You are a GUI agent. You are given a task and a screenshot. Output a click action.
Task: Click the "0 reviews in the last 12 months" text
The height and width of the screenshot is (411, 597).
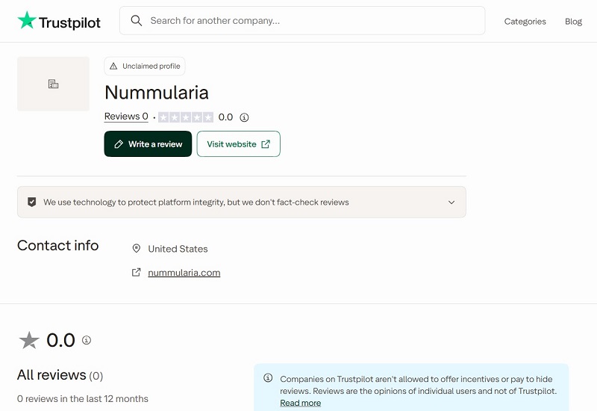point(83,399)
